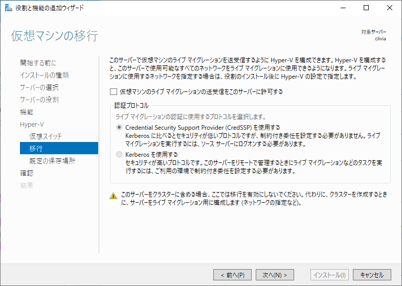402x286 pixels.
Task: Click the yellow warning triangle icon
Action: [114, 196]
